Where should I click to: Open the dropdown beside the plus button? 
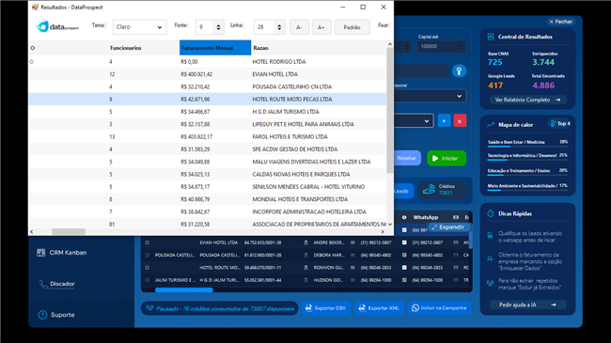(414, 121)
